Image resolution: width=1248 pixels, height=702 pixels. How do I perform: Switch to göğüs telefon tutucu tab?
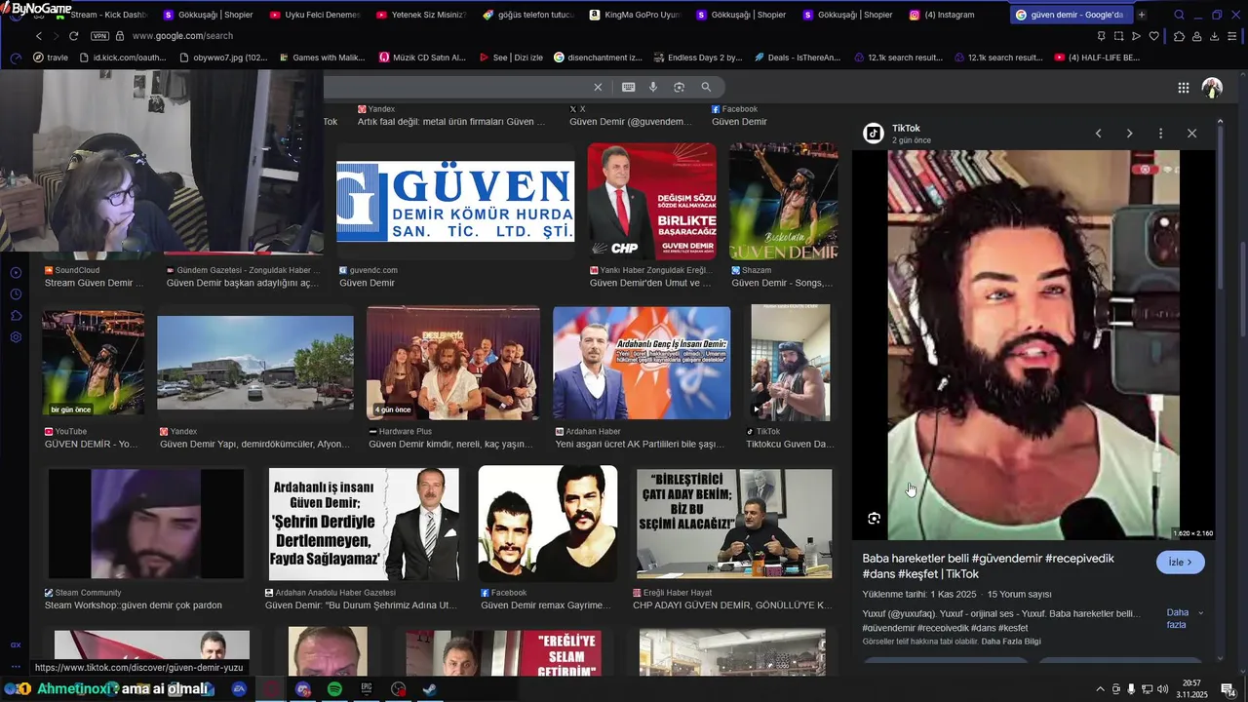point(526,15)
